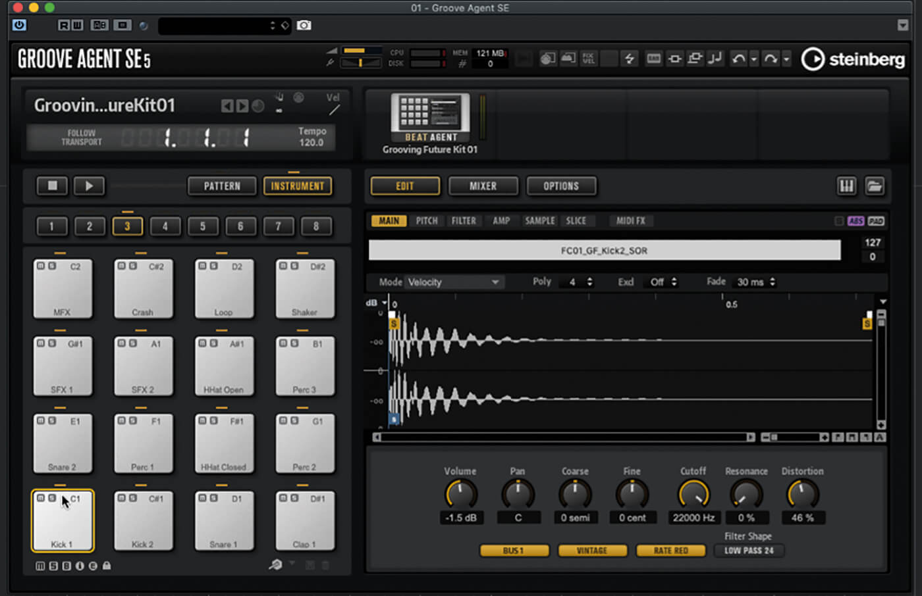922x596 pixels.
Task: Toggle the plugin power bypass button
Action: (x=19, y=25)
